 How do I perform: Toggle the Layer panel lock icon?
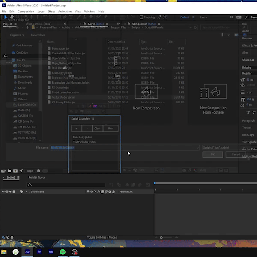click(85, 24)
